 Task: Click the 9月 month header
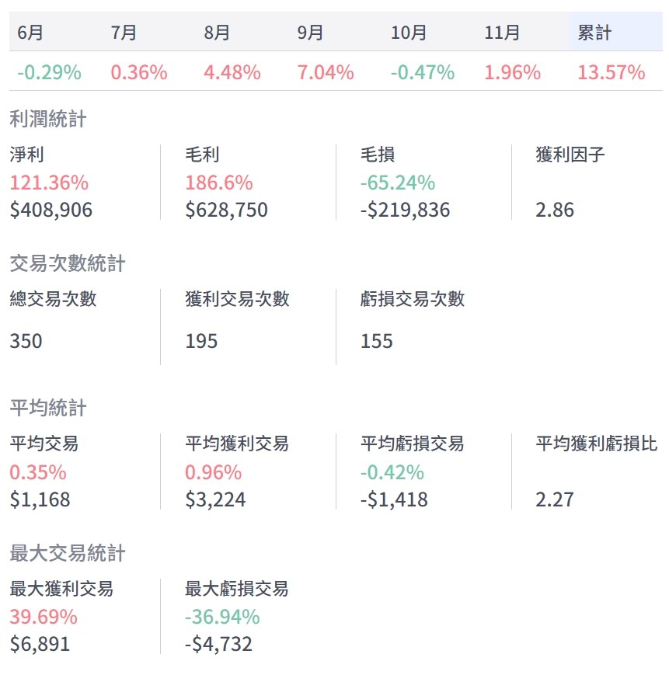pyautogui.click(x=310, y=33)
